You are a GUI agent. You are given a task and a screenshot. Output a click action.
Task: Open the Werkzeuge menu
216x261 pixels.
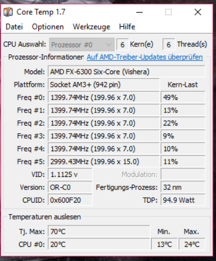click(x=92, y=27)
